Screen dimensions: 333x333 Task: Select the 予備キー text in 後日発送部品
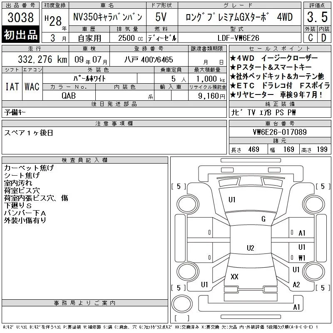tap(15, 112)
